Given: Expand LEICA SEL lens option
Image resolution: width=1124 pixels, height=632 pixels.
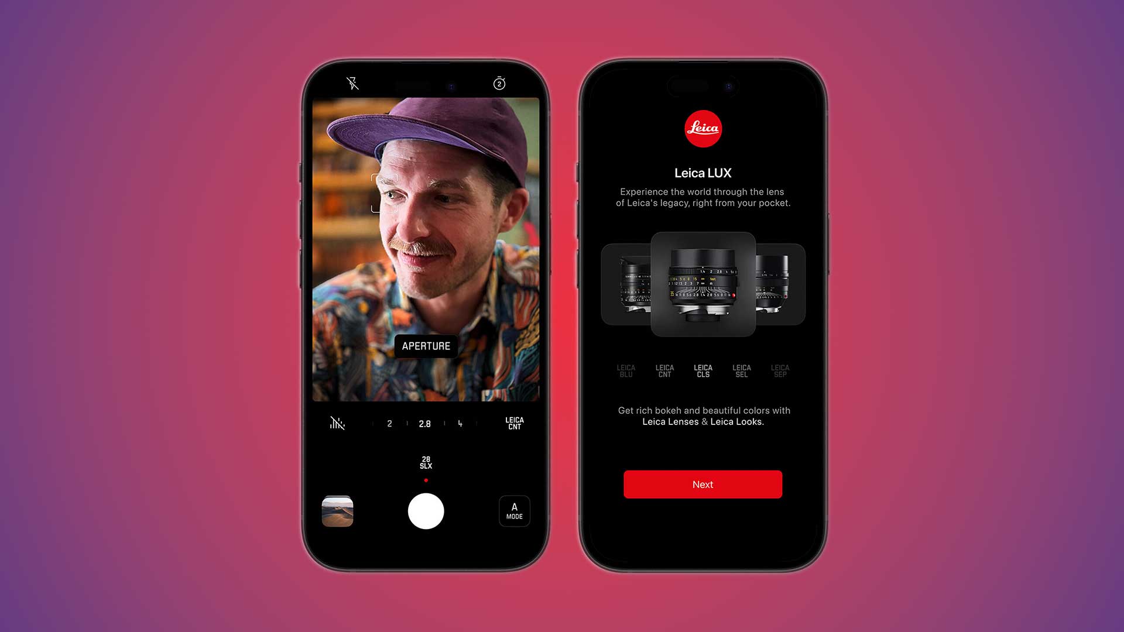Looking at the screenshot, I should (x=742, y=371).
